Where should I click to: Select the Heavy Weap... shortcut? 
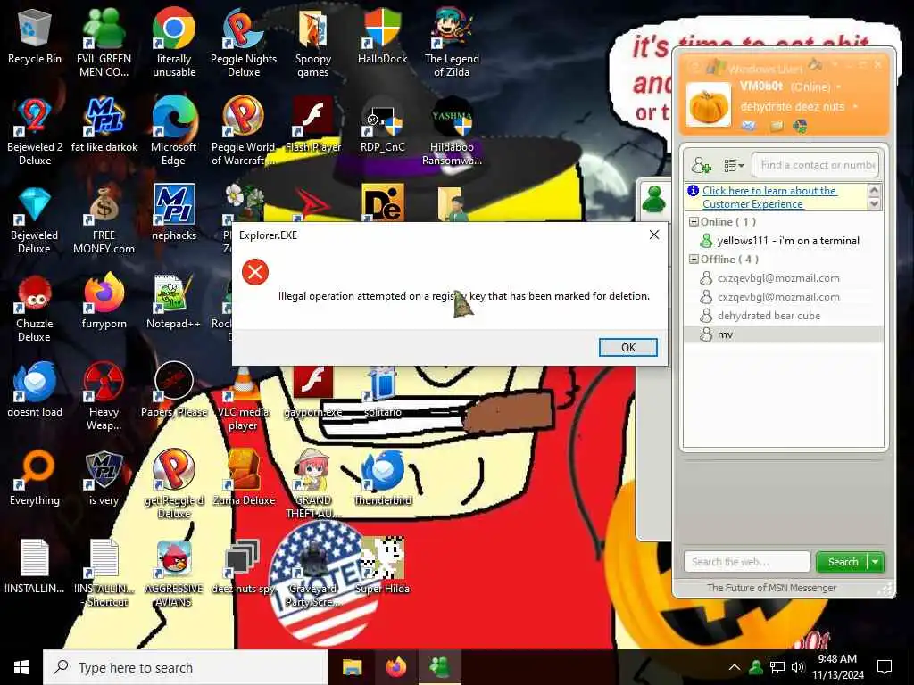pyautogui.click(x=104, y=397)
